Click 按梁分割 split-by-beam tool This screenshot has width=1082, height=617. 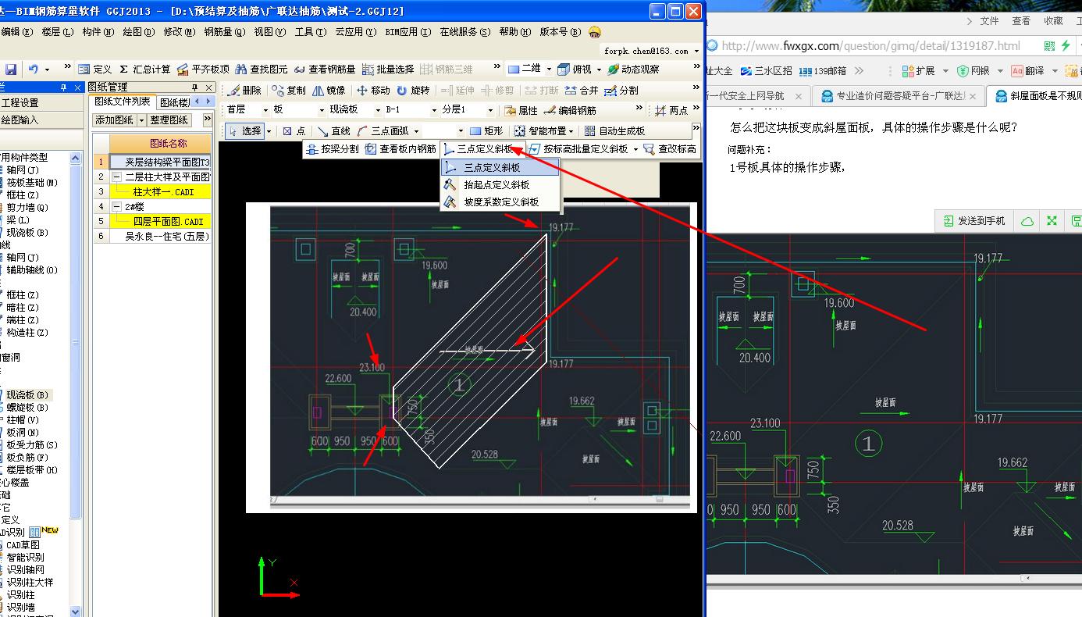(x=333, y=149)
